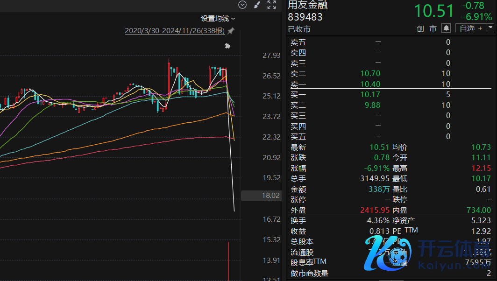The height and width of the screenshot is (281, 497).
Task: Select the 卖二 ask price 10.70
Action: (370, 74)
